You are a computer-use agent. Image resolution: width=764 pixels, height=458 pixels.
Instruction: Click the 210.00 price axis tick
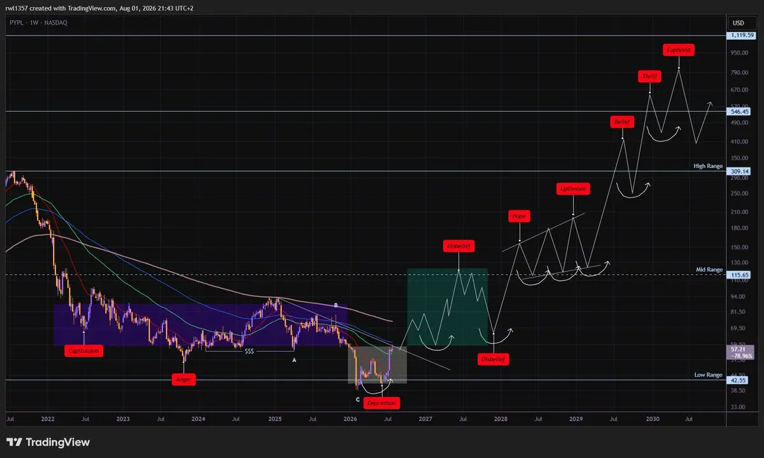[739, 212]
